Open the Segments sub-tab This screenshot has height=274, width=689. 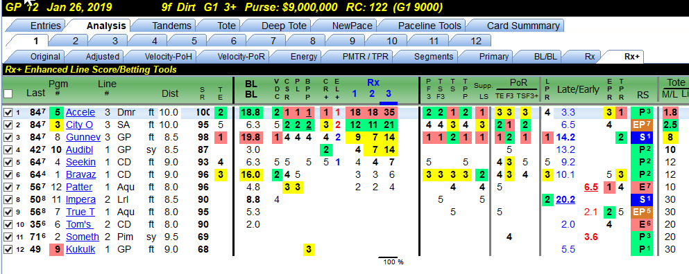coord(433,57)
